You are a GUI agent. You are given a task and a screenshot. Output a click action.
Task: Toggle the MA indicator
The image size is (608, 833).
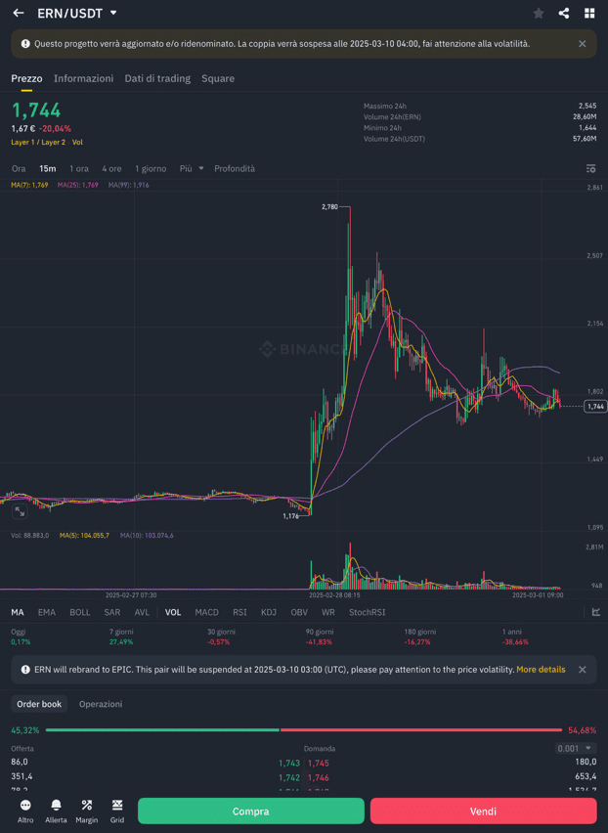(18, 612)
